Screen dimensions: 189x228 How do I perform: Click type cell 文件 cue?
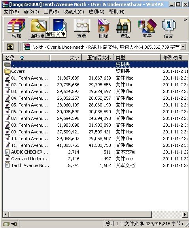(125, 159)
